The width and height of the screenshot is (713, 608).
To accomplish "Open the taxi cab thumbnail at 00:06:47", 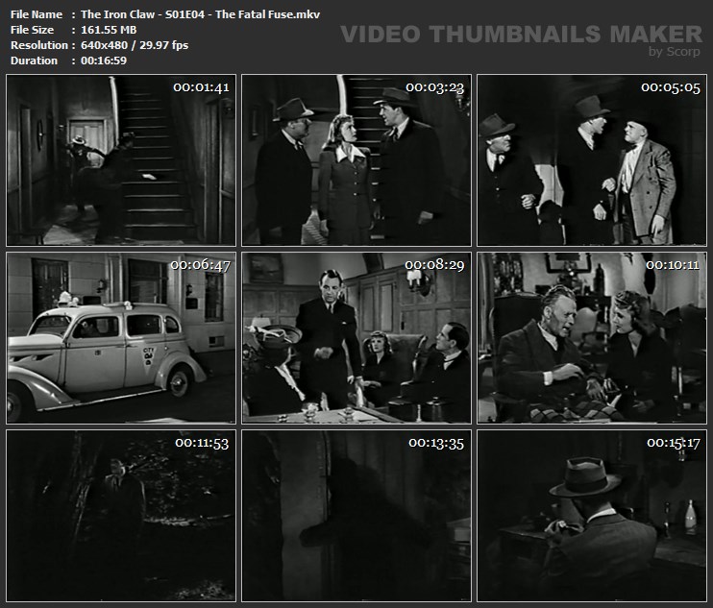I will click(x=121, y=338).
